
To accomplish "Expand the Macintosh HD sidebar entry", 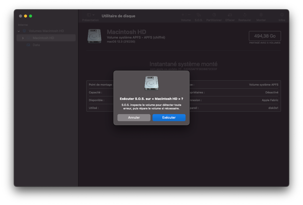I will [23, 38].
